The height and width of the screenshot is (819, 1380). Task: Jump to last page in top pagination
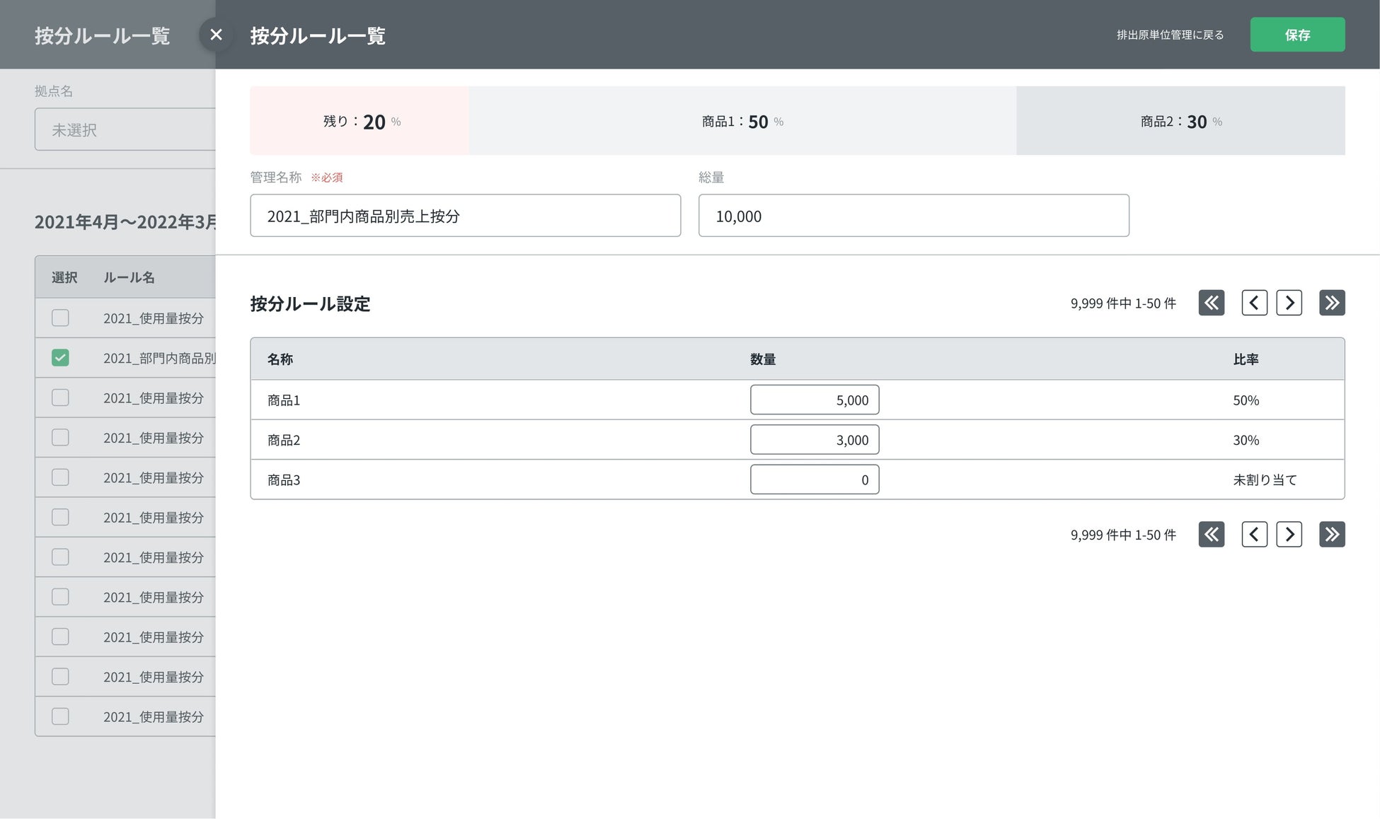click(x=1332, y=303)
